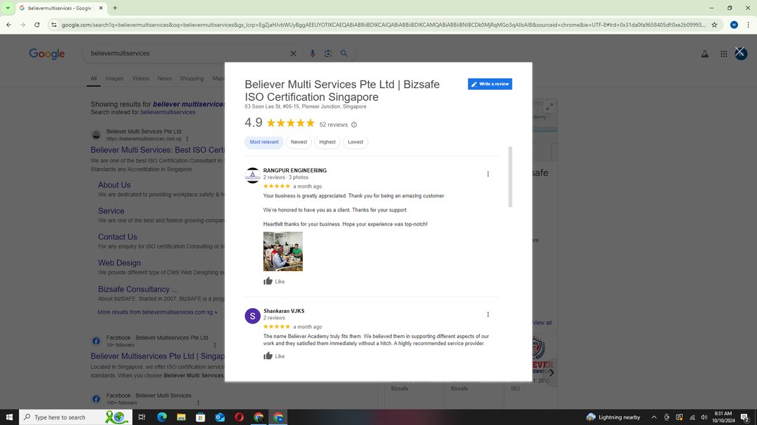Go to Google logo homepage
The image size is (757, 425).
(x=47, y=53)
